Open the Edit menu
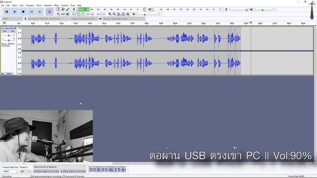Viewport: 317px width, 178px height. coord(8,5)
